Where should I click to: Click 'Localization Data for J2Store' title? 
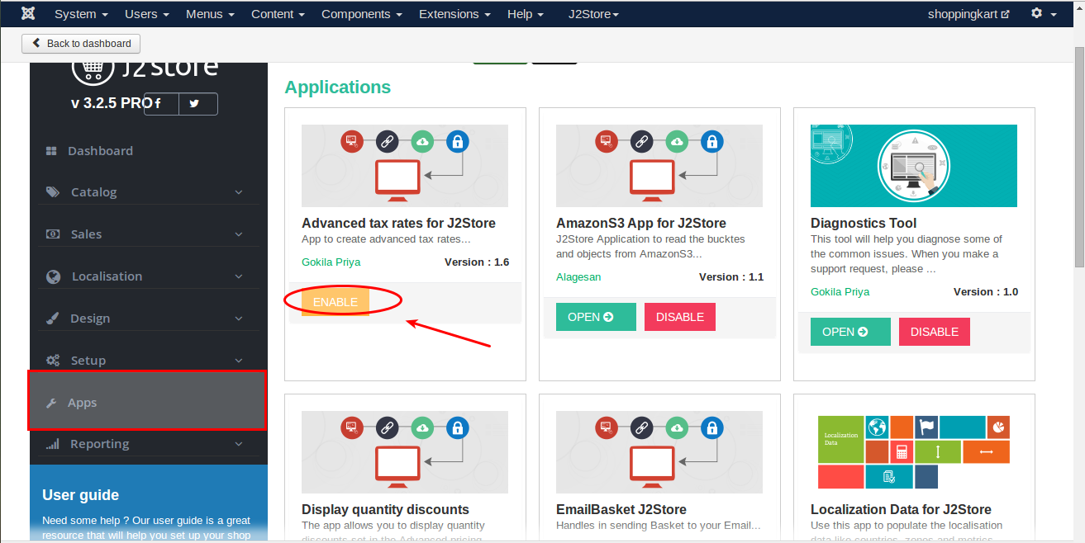(x=901, y=509)
